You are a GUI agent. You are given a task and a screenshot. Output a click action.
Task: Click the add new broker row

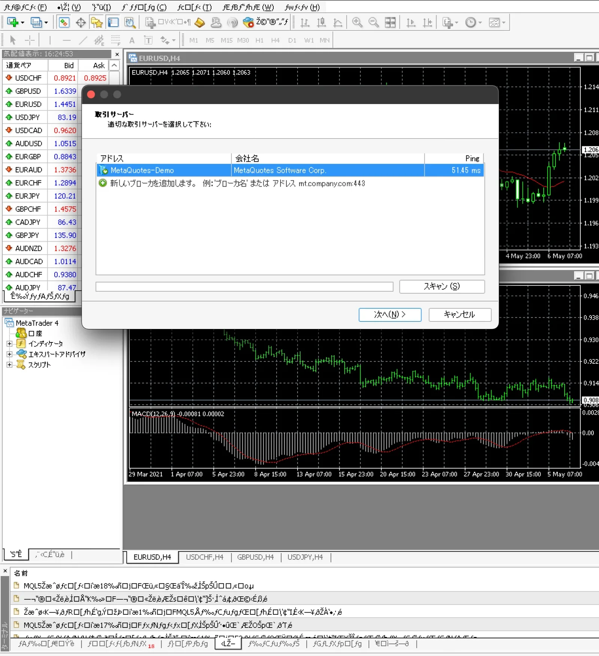[x=290, y=184]
